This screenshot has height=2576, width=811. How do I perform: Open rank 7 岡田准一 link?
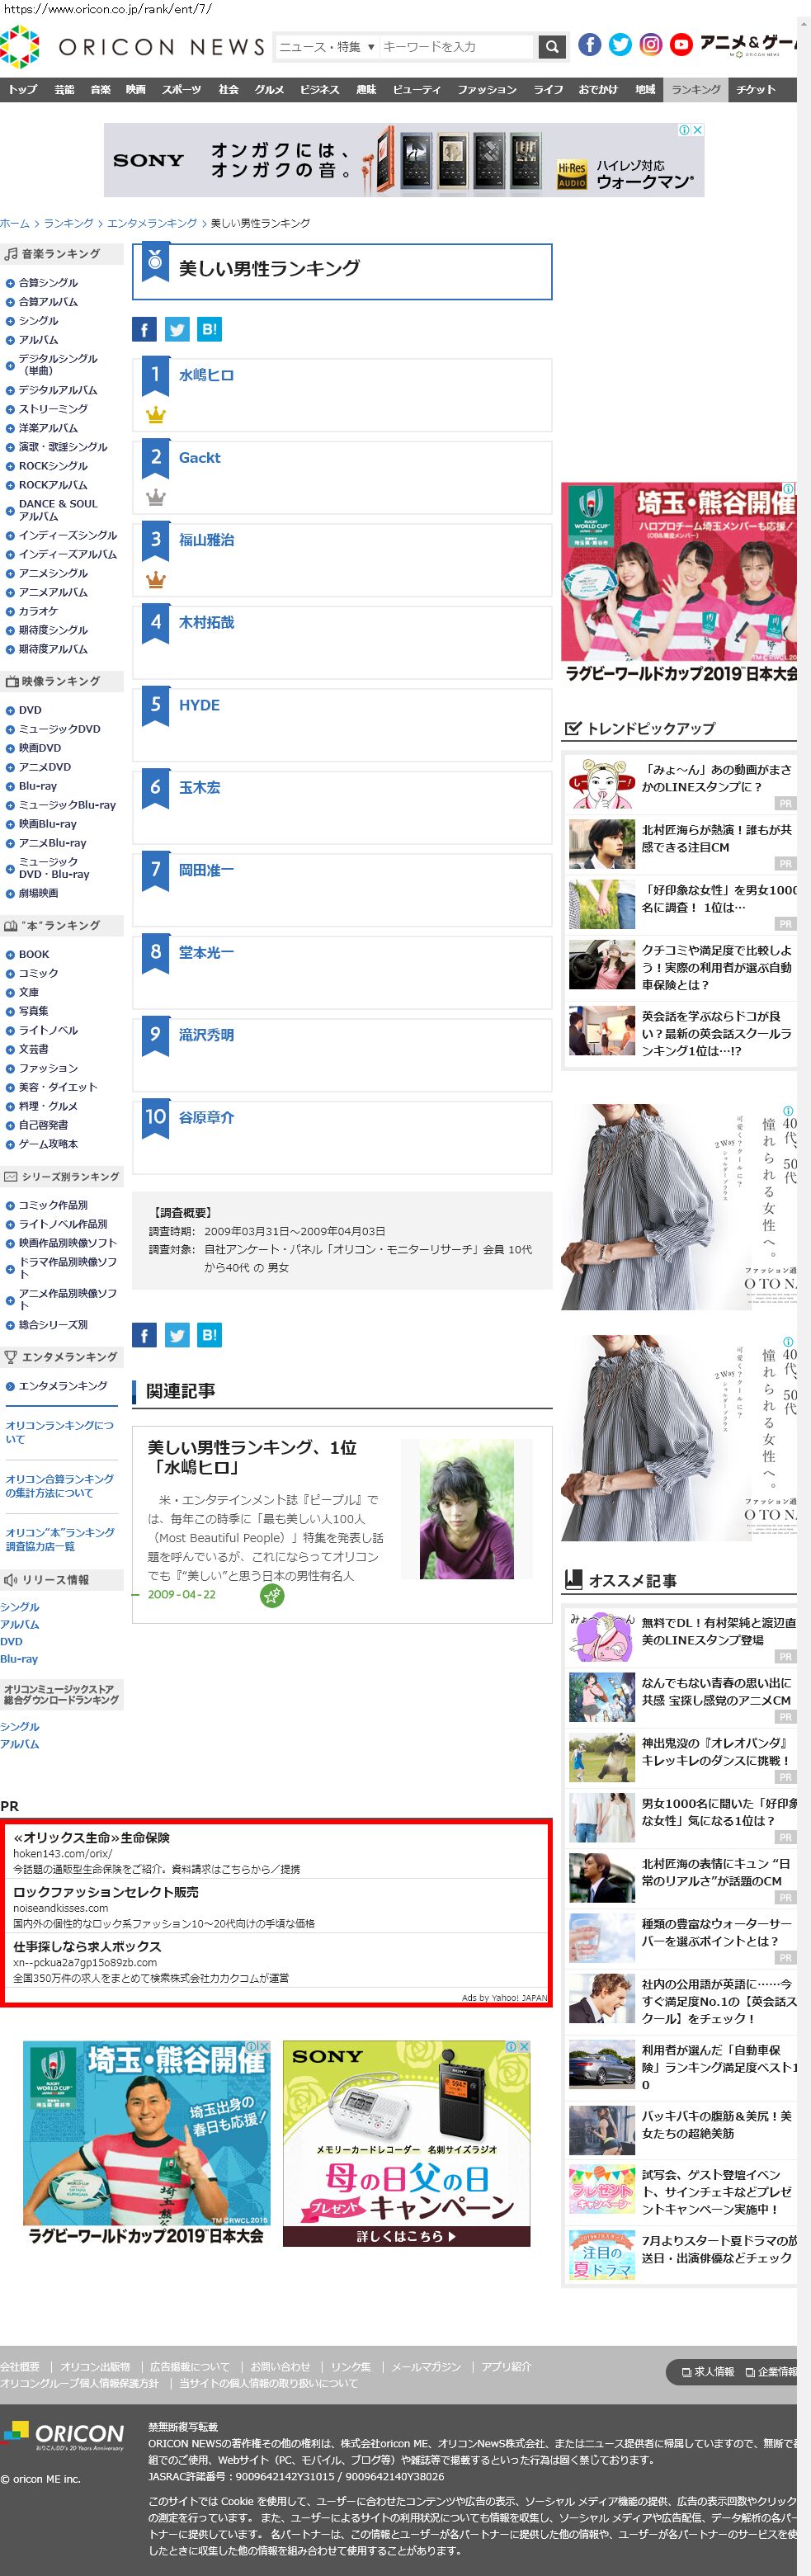click(x=206, y=870)
